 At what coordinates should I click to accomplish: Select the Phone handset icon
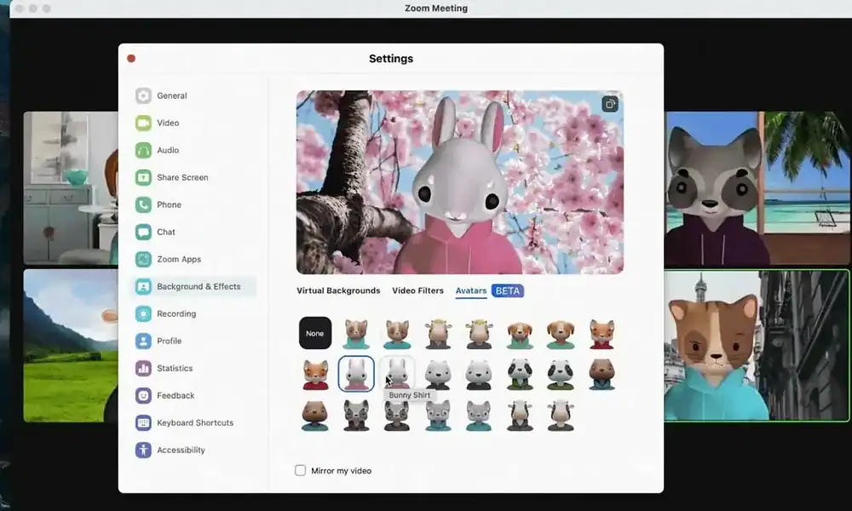point(143,204)
